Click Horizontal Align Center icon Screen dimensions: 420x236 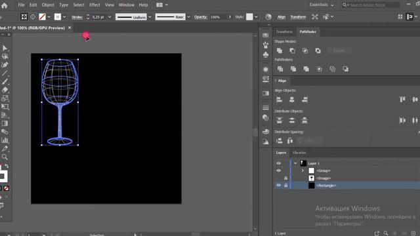click(291, 100)
